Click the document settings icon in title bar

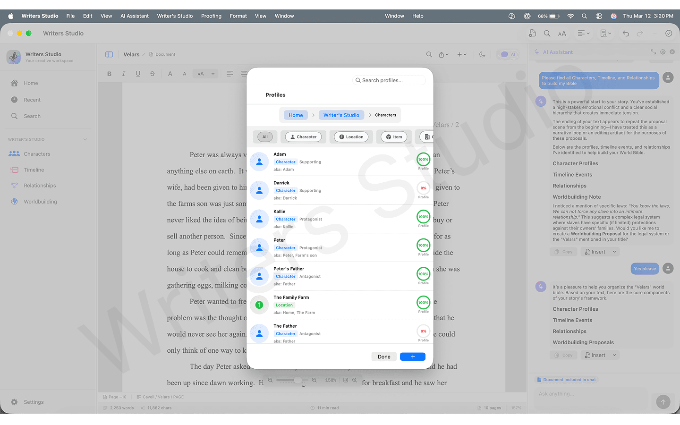(532, 33)
